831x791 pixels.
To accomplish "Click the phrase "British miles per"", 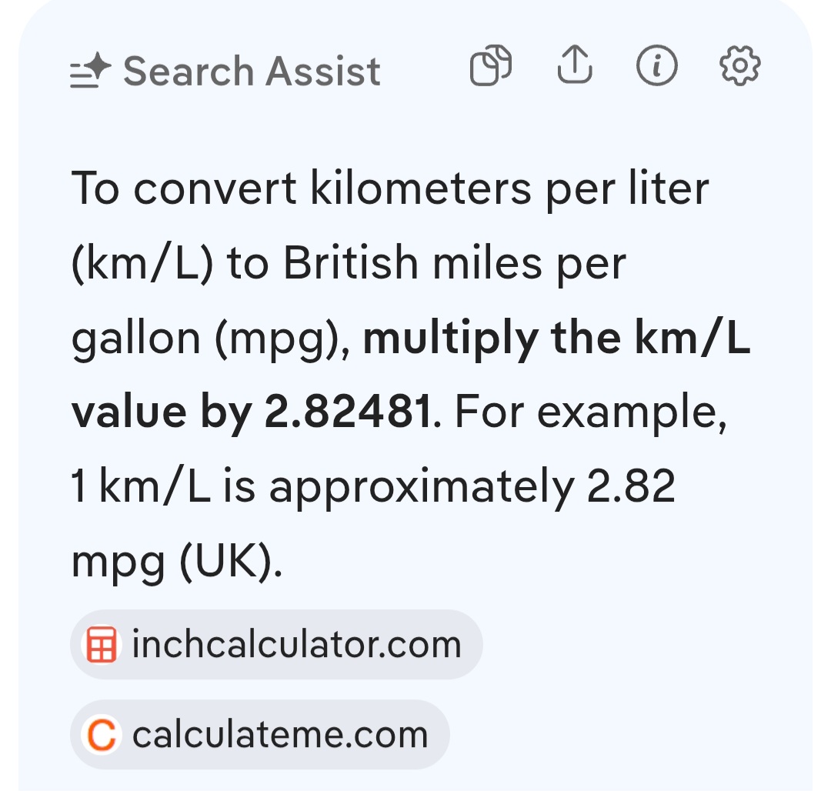I will pos(455,263).
